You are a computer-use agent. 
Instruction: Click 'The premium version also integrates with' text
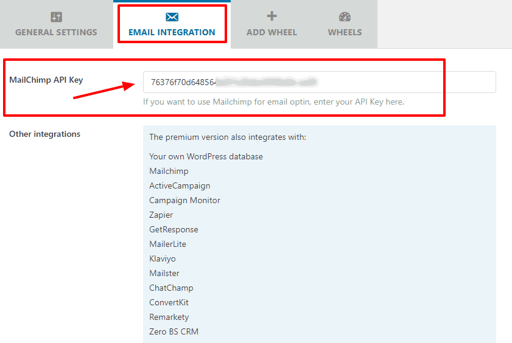pyautogui.click(x=228, y=137)
